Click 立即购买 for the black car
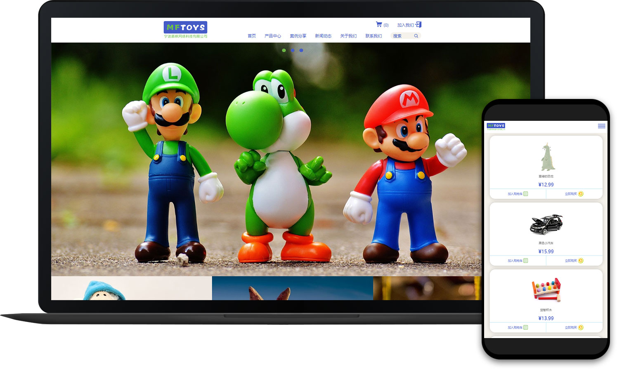 pyautogui.click(x=571, y=261)
